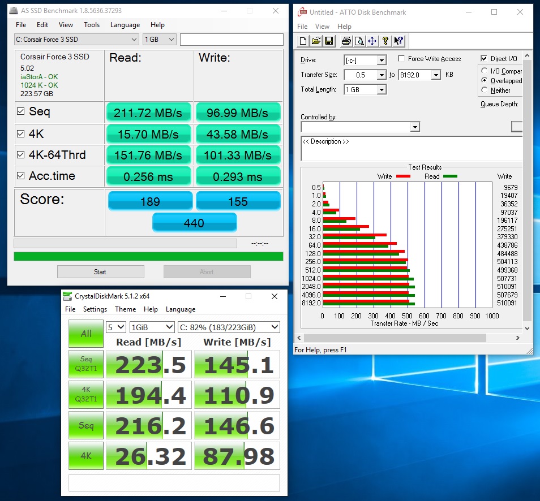
Task: Select the Neither radio button
Action: [484, 90]
